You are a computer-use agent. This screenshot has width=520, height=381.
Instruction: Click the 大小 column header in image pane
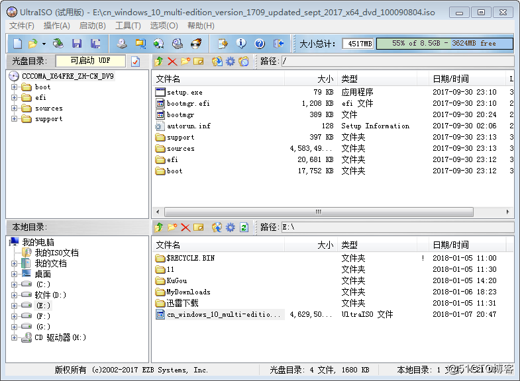[x=311, y=79]
